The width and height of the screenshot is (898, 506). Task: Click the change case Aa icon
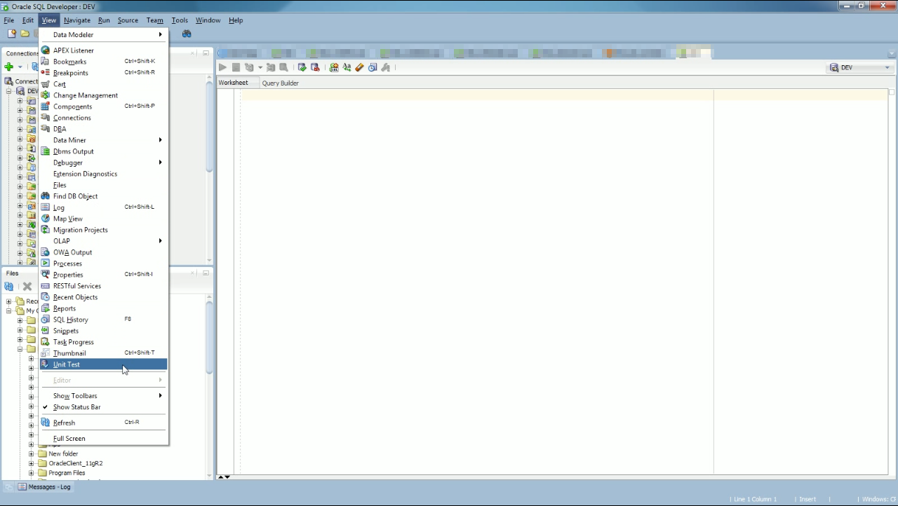click(x=347, y=67)
